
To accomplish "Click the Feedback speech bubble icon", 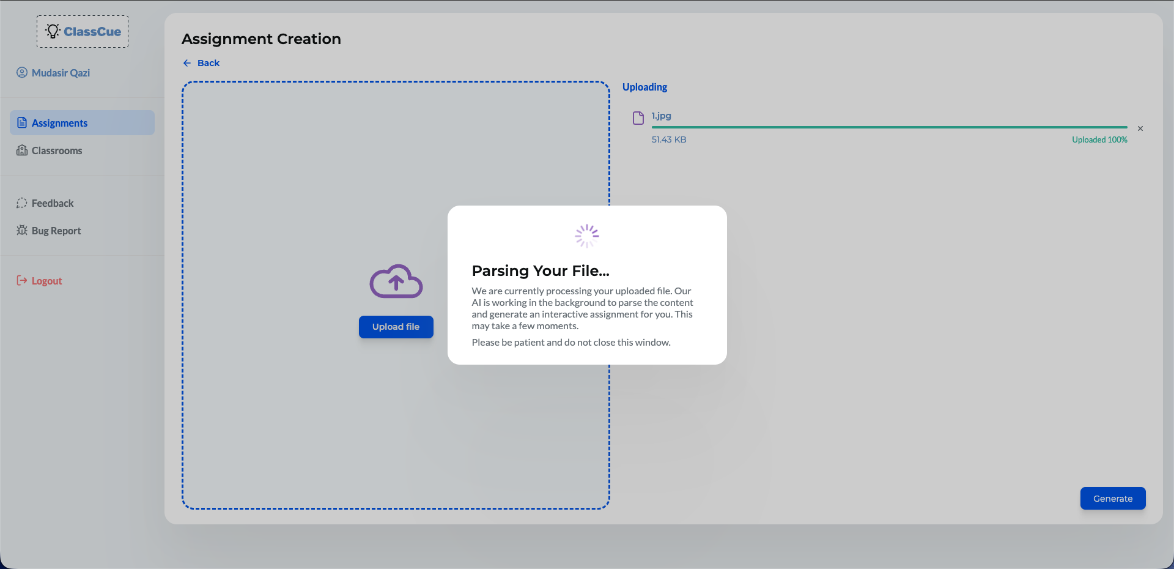I will (x=22, y=203).
